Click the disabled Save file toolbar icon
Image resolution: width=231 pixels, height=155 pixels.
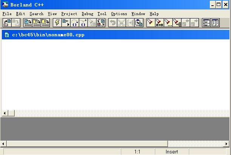(16, 23)
